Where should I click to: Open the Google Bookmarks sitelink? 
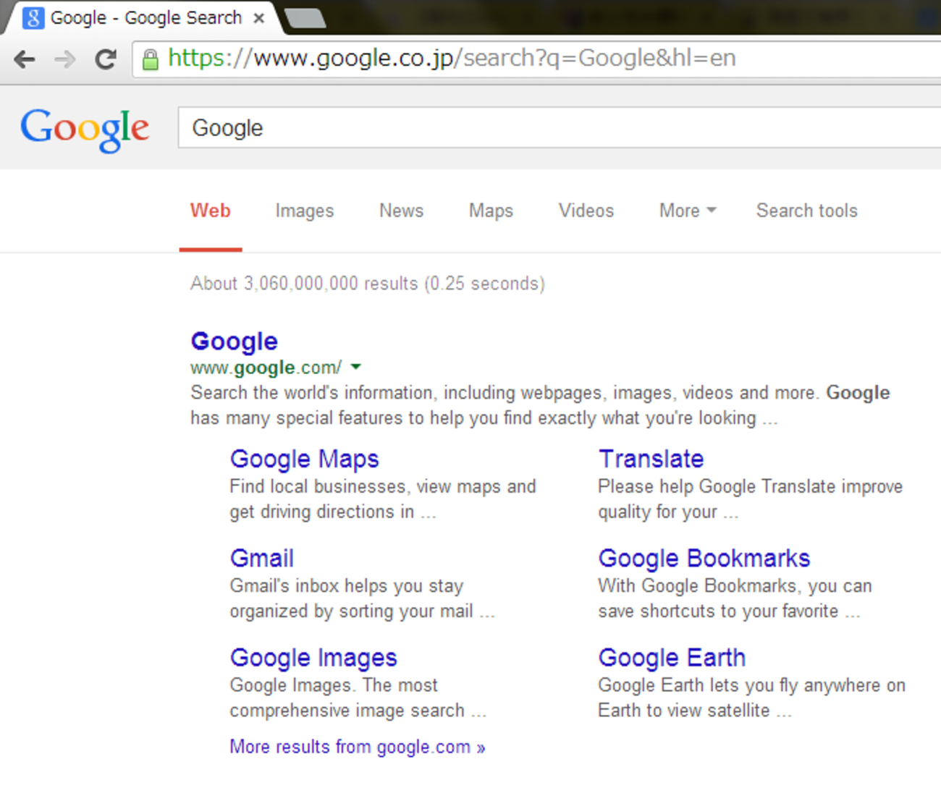(x=704, y=558)
